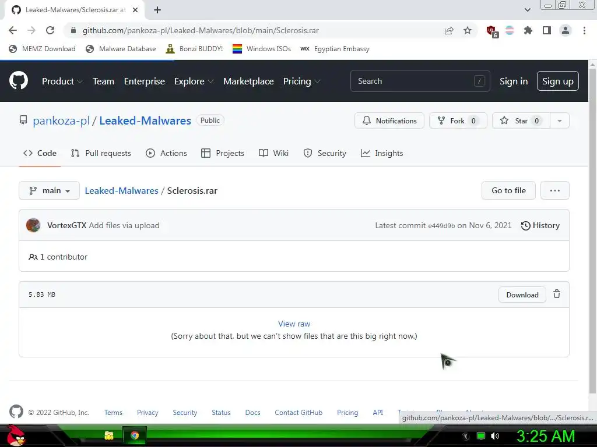The width and height of the screenshot is (597, 447).
Task: Expand the Explore menu
Action: (194, 81)
